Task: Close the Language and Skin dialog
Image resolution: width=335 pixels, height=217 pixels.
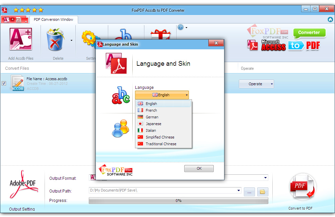Action: coord(216,43)
